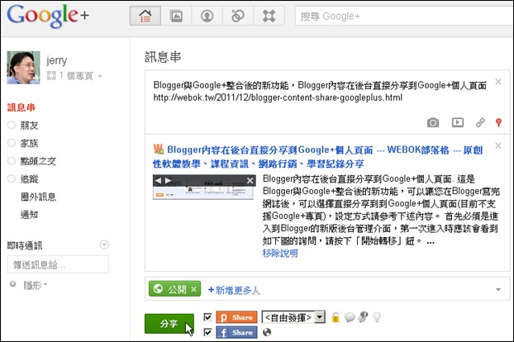Remove the link preview with its X
Screen dimensions: 514x342
point(498,145)
